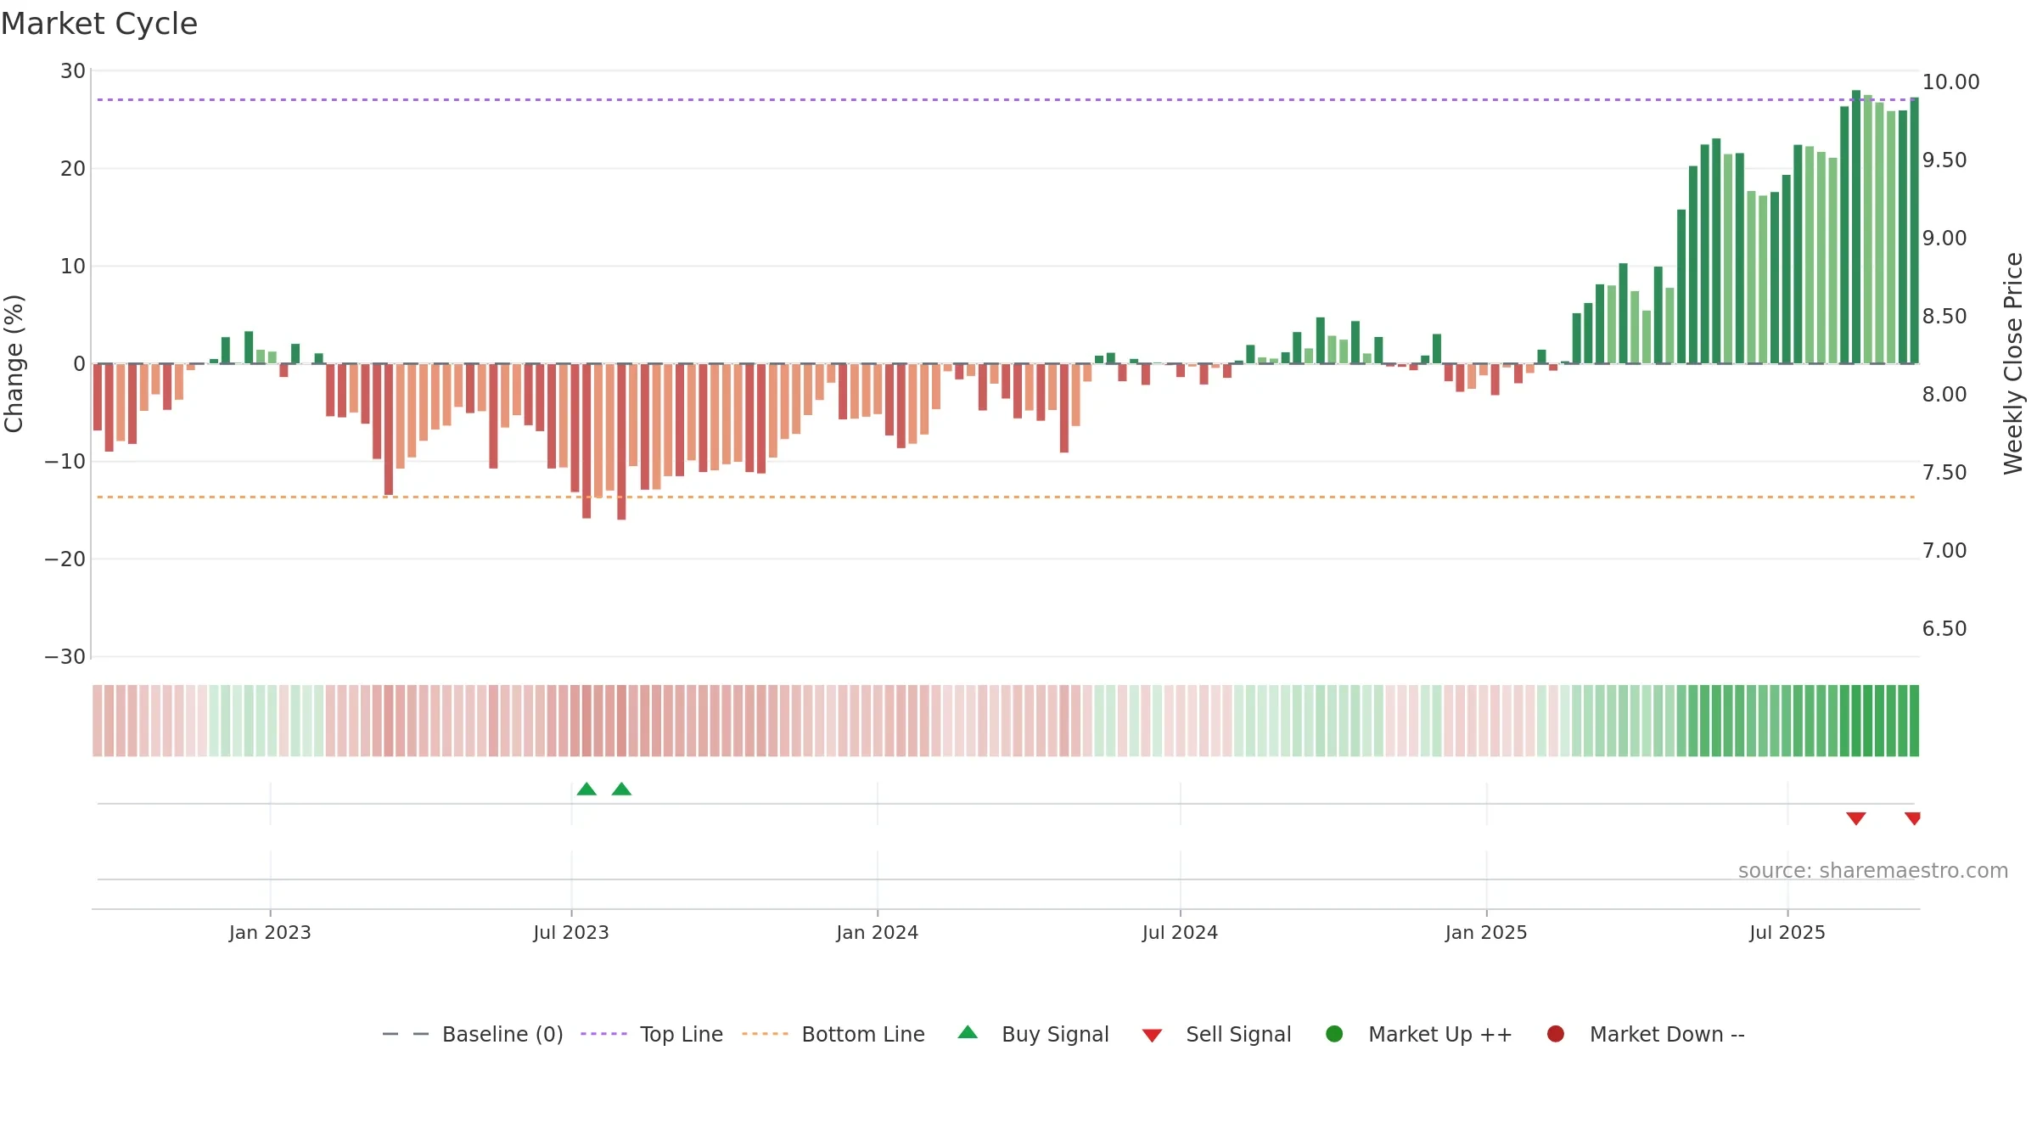Click the Jul 2023 axis label
This screenshot has height=1146, width=2037.
[571, 933]
